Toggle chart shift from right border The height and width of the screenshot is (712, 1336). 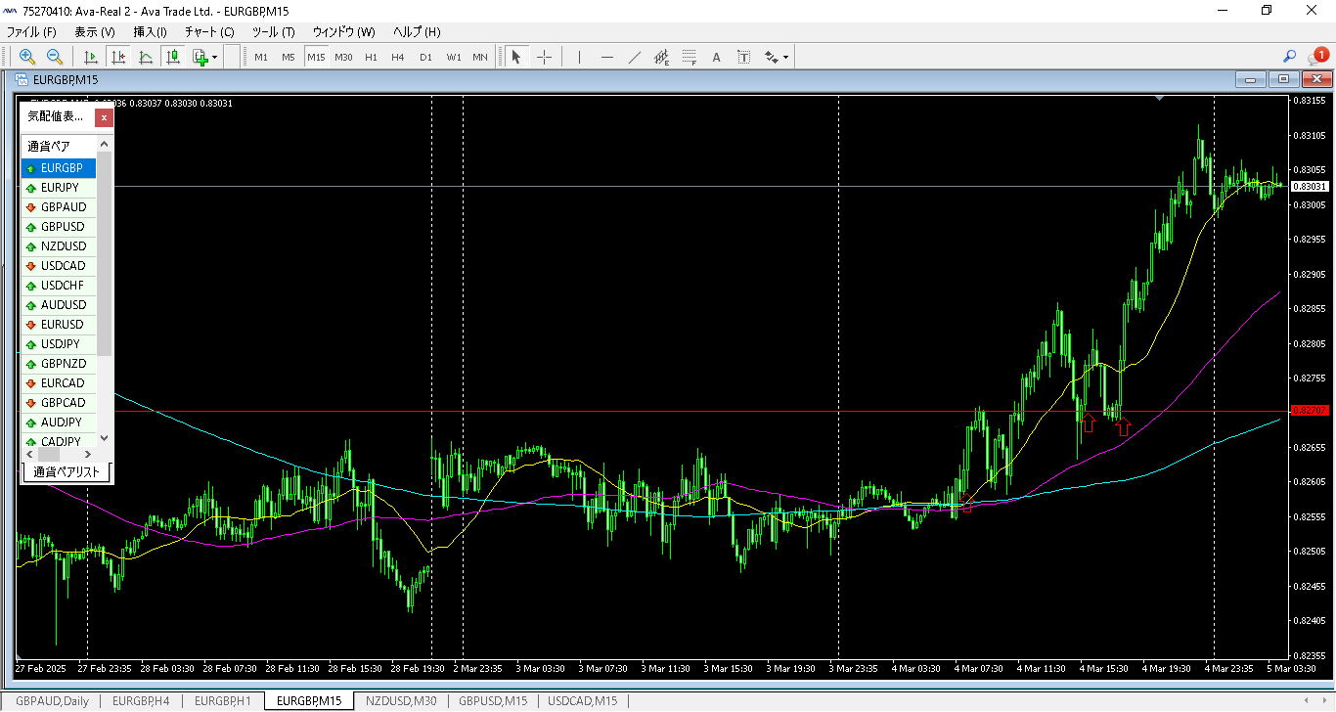click(118, 57)
